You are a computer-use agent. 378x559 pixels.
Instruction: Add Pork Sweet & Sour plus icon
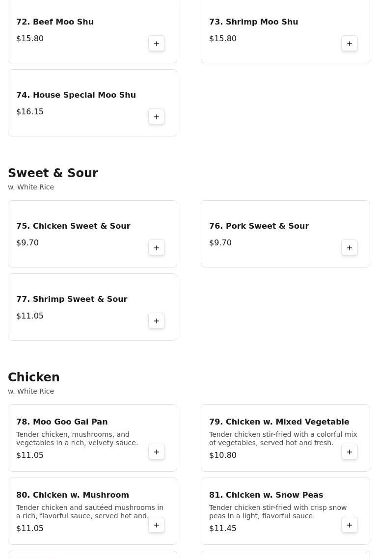(350, 248)
